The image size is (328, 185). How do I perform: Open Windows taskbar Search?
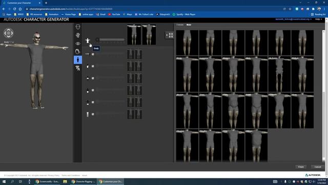pos(12,181)
